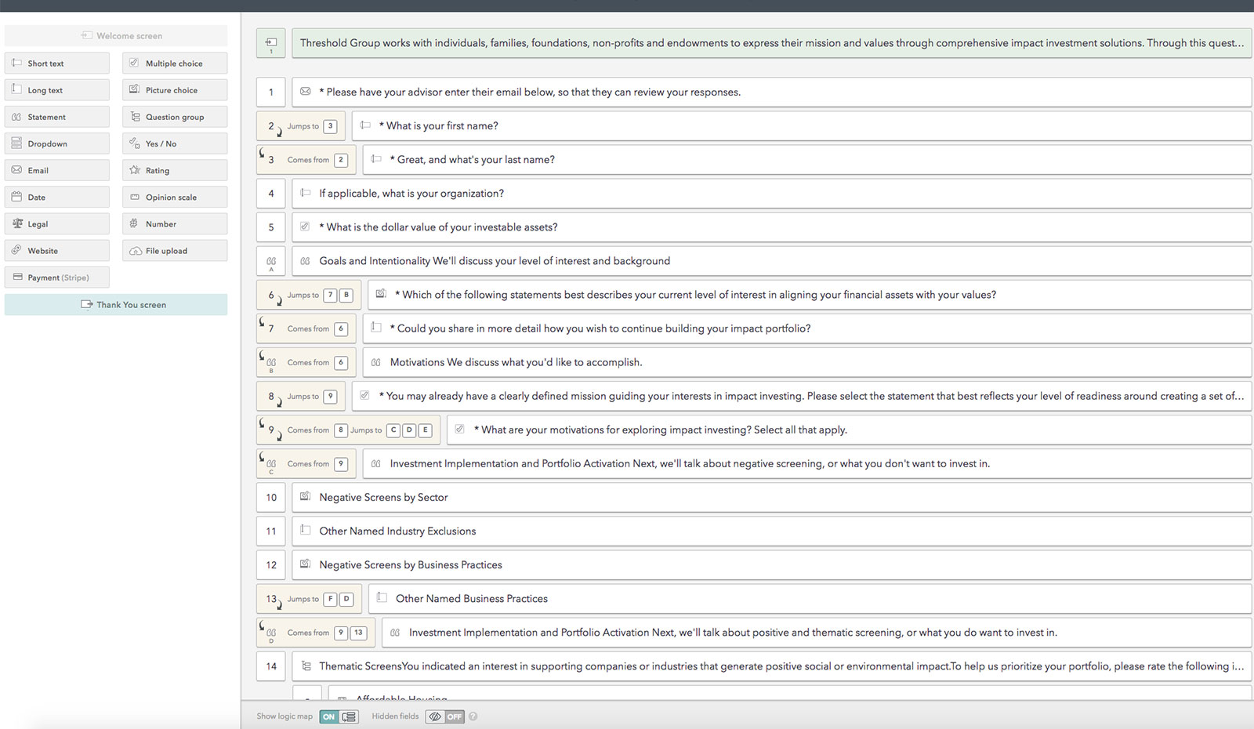Open question 'What is your first name?'
The width and height of the screenshot is (1254, 729).
[x=801, y=125]
